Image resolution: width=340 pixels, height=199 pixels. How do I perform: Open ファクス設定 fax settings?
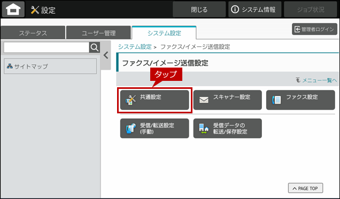click(300, 100)
